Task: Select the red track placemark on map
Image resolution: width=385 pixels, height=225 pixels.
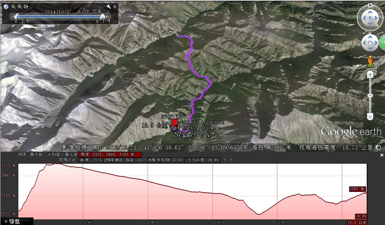Action: 175,123
